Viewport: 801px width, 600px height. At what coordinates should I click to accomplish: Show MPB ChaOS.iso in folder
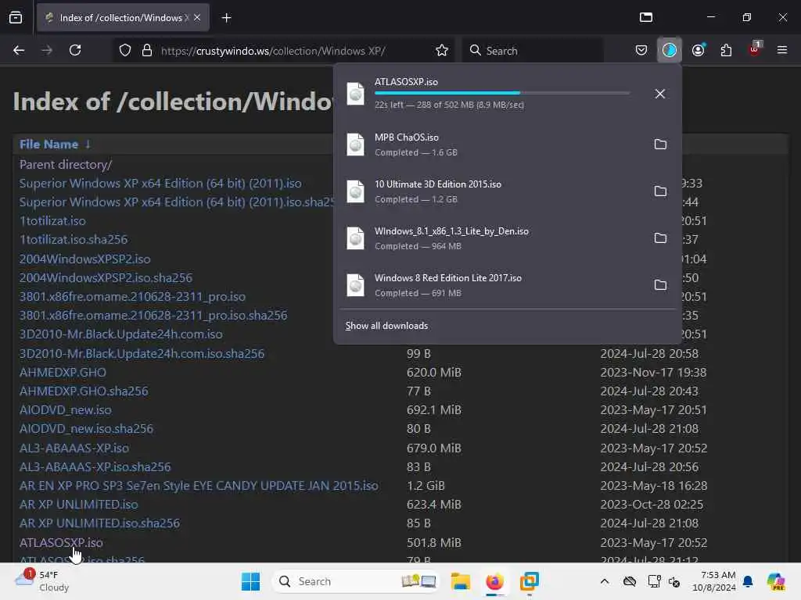[x=660, y=145]
